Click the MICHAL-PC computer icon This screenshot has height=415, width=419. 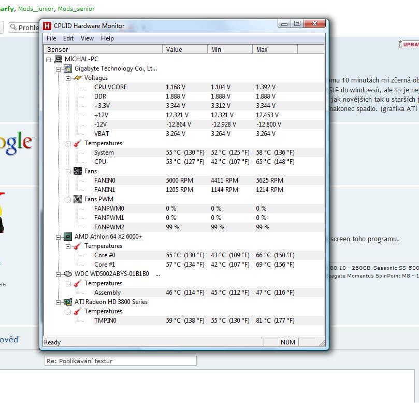coord(58,59)
